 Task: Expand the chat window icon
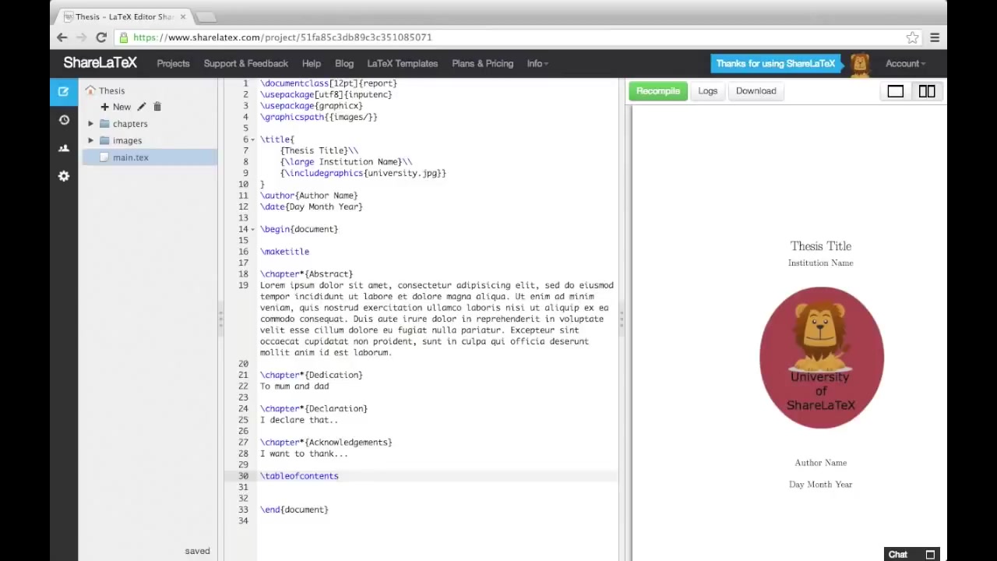click(930, 555)
